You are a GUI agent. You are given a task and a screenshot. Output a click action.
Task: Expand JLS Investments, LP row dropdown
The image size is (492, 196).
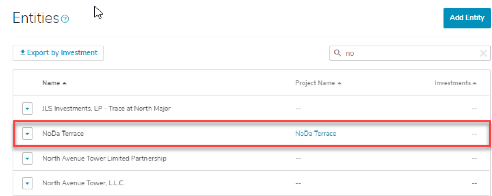(27, 109)
